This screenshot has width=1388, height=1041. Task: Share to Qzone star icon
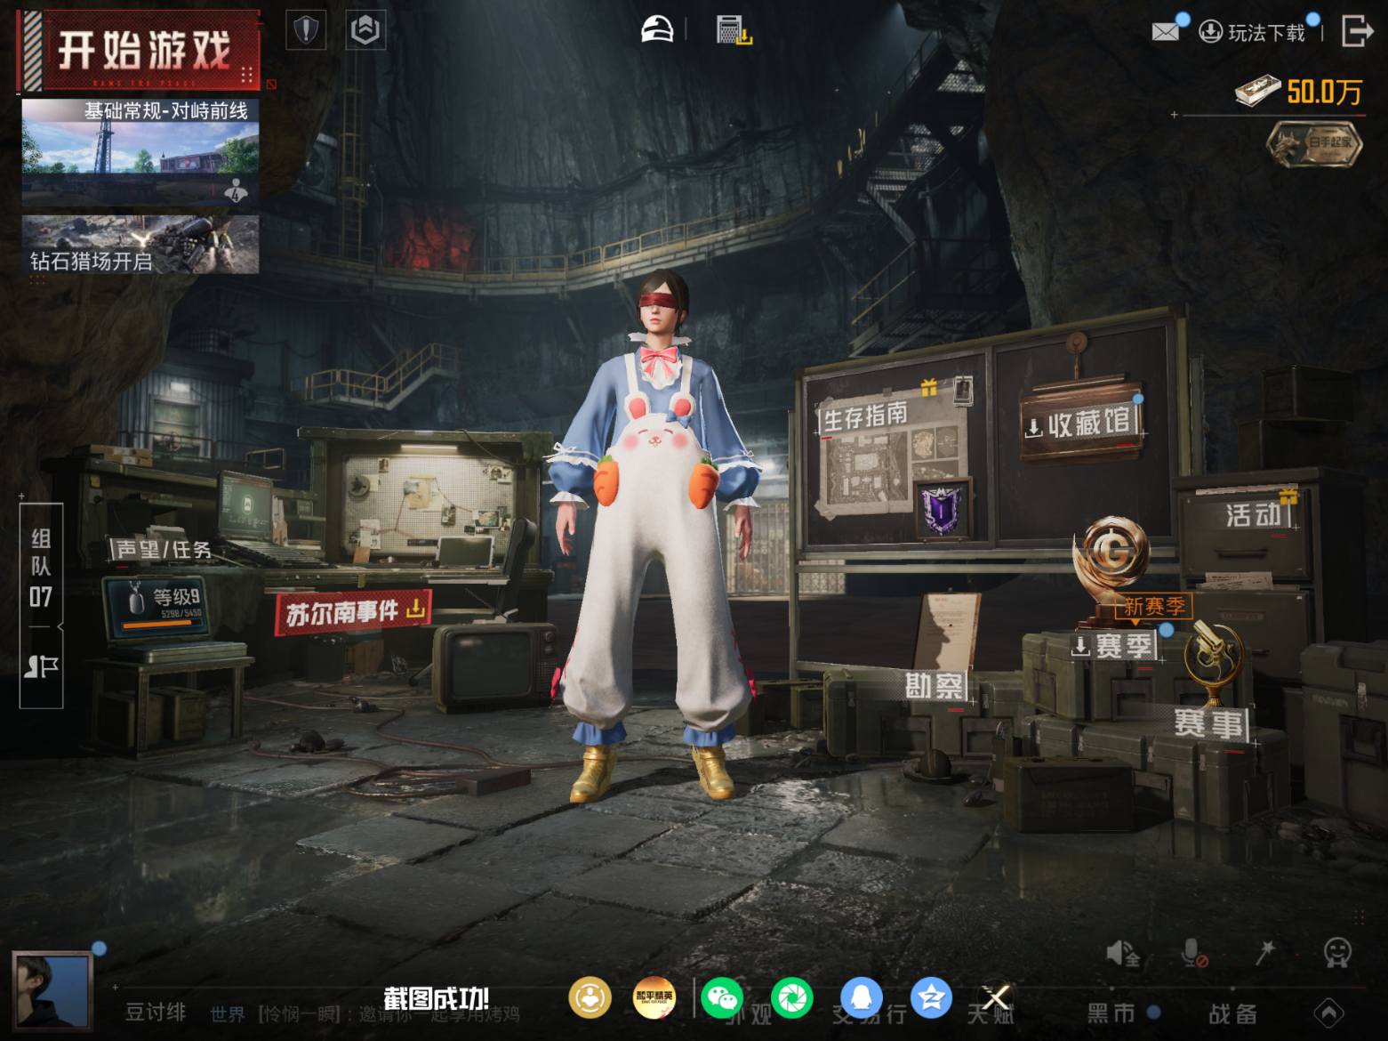coord(931,997)
